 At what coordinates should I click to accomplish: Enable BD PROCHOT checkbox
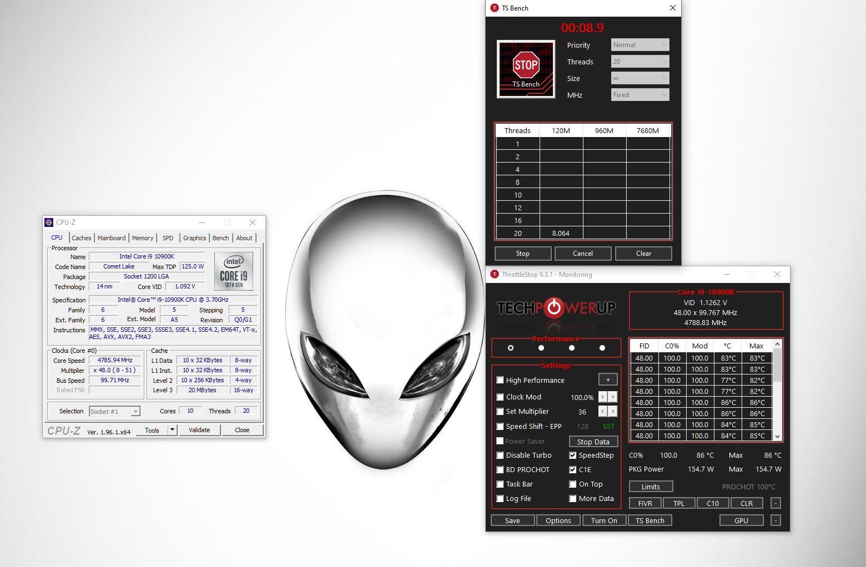pyautogui.click(x=500, y=469)
